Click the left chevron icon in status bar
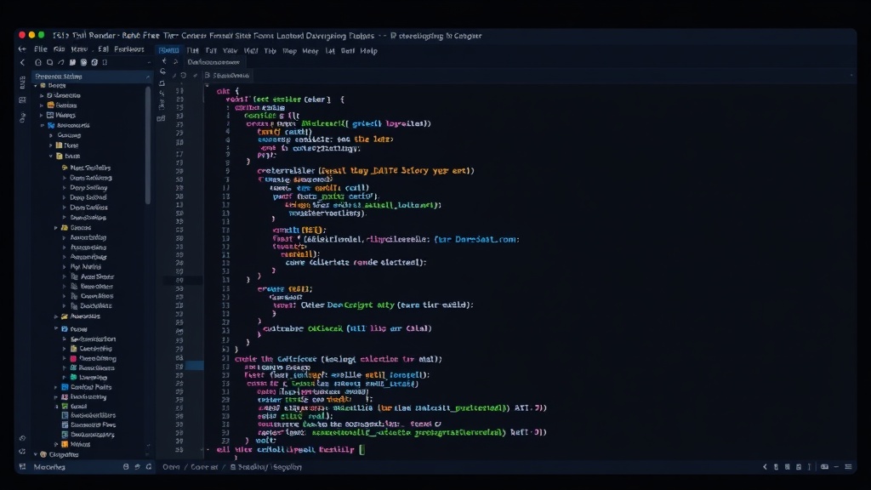The width and height of the screenshot is (871, 490). 765,467
